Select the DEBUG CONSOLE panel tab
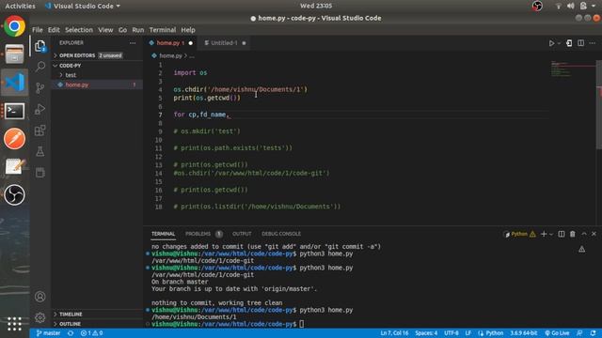The image size is (602, 338). click(281, 234)
